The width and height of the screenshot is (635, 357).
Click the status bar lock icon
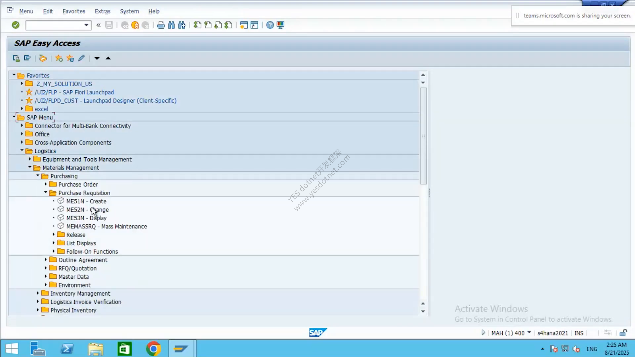(623, 333)
